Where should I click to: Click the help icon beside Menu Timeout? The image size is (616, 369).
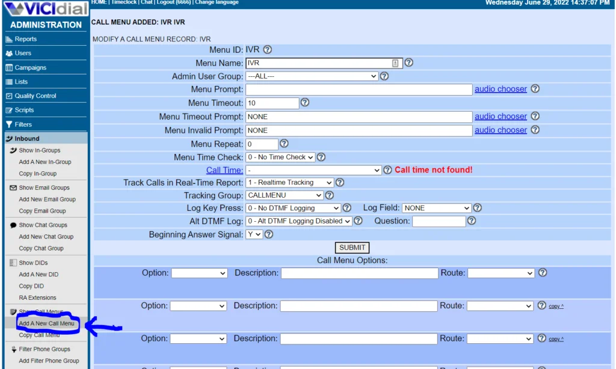(x=305, y=102)
